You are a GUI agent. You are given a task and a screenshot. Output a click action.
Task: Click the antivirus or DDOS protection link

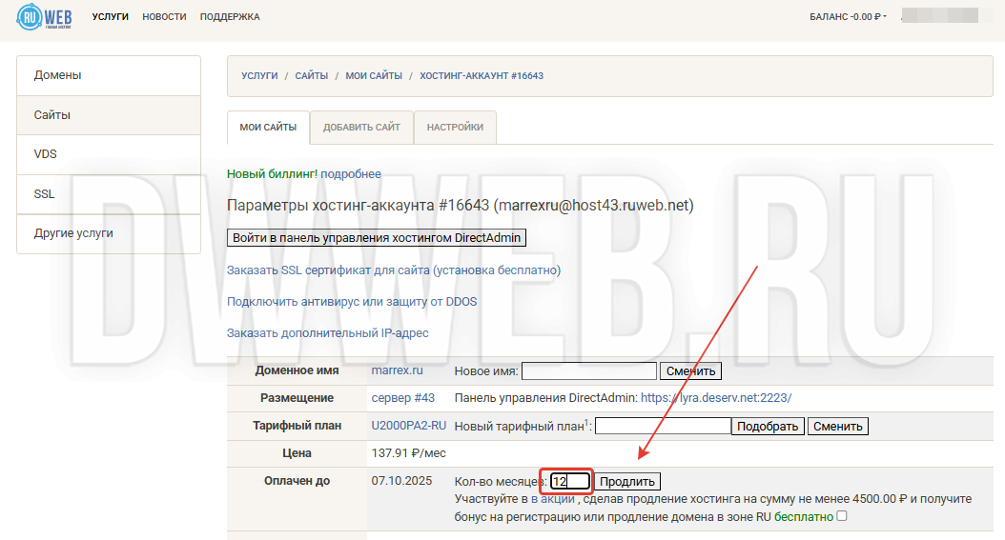[x=352, y=302]
